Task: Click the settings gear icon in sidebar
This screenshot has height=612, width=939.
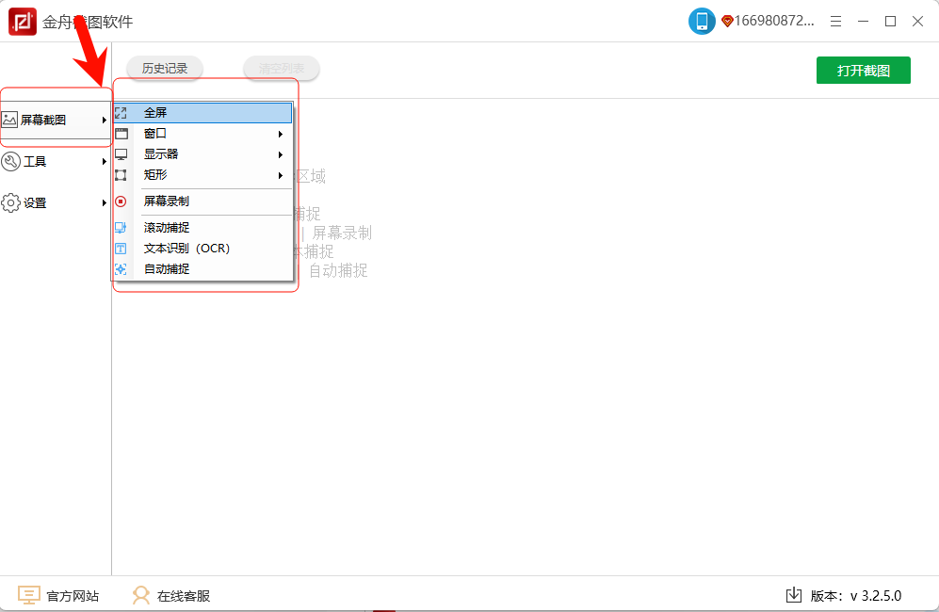Action: 11,203
